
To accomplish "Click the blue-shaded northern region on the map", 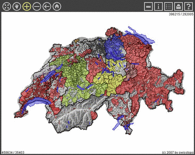I will pos(114,48).
